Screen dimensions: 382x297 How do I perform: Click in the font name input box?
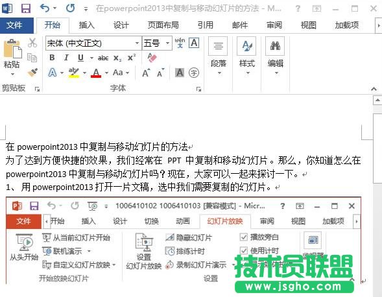tap(90, 43)
